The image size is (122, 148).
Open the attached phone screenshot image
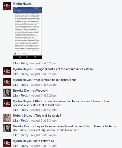pos(27,33)
